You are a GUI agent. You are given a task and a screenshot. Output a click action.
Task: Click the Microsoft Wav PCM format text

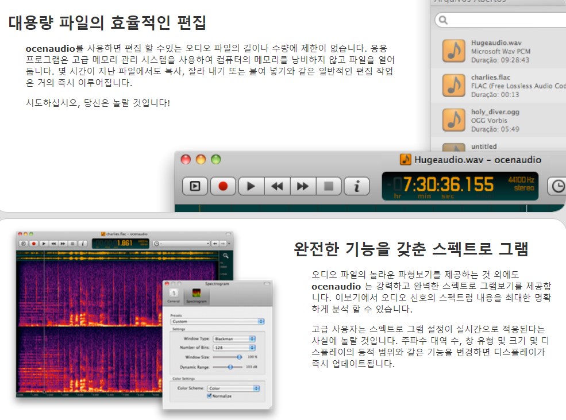500,51
